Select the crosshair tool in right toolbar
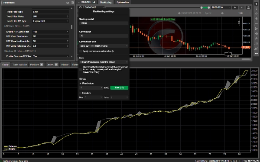This screenshot has width=260, height=162. (257, 9)
